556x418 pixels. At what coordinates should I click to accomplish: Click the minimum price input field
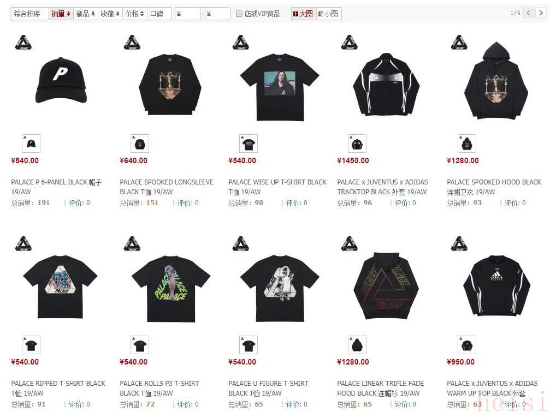(187, 14)
